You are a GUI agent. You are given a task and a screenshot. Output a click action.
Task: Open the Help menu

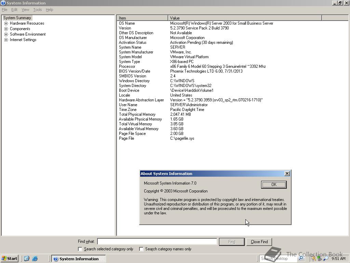[49, 10]
